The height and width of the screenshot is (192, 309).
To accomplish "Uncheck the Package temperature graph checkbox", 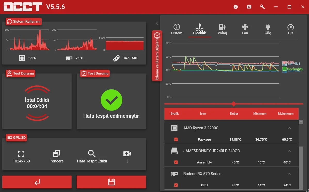I will click(176, 140).
